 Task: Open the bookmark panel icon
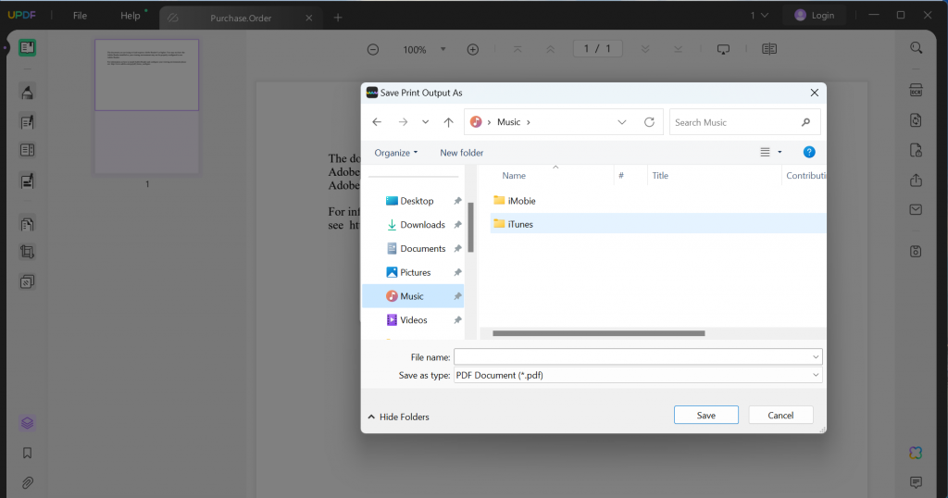click(x=28, y=453)
